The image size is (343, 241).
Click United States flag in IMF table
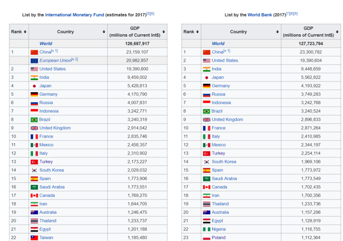(34, 69)
